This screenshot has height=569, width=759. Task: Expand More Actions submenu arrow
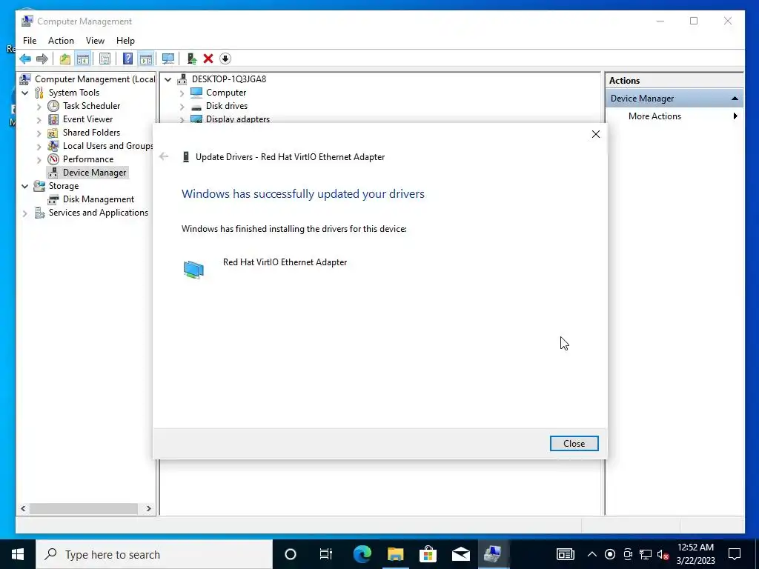coord(735,116)
